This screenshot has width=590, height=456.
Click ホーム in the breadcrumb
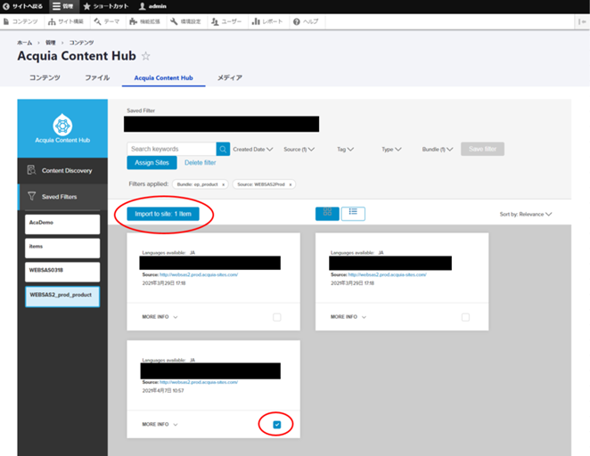point(24,43)
